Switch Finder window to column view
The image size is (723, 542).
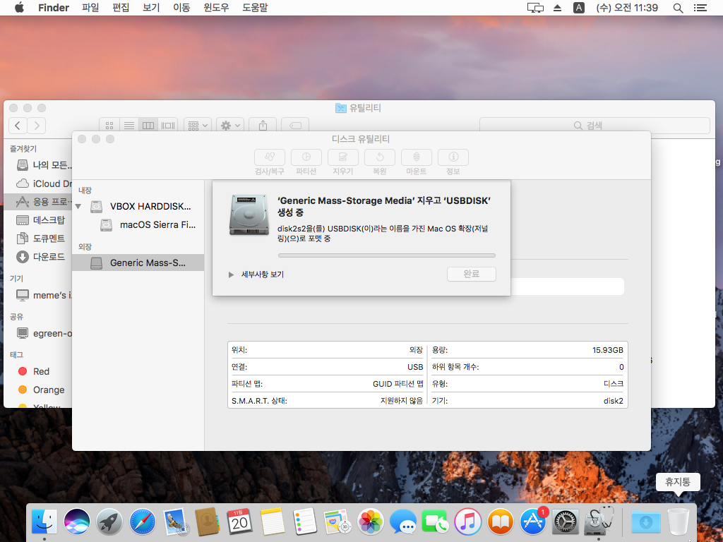(148, 126)
